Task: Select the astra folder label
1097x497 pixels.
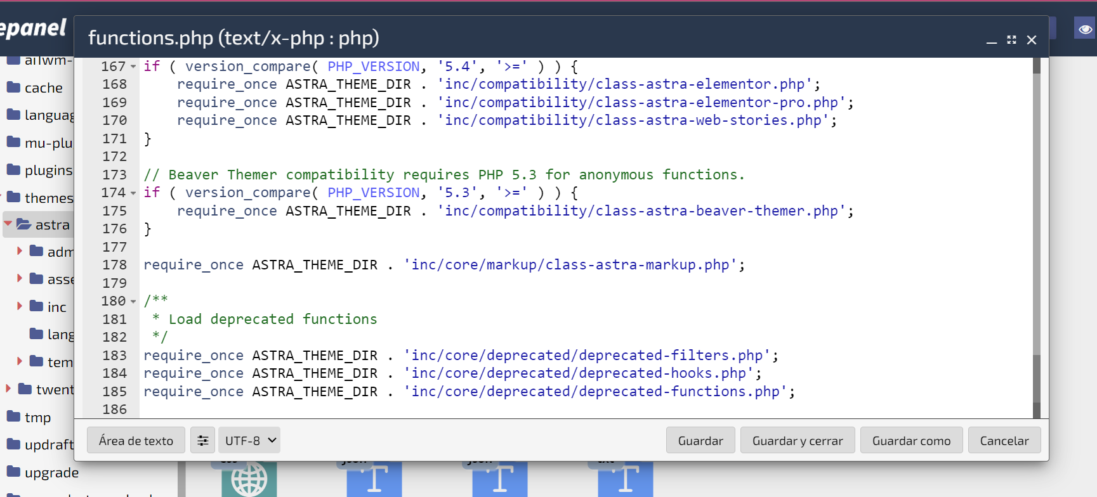Action: click(52, 225)
